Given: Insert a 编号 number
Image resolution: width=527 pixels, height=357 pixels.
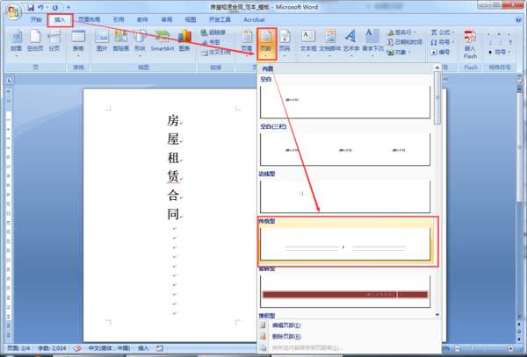Looking at the screenshot, I should pos(440,53).
